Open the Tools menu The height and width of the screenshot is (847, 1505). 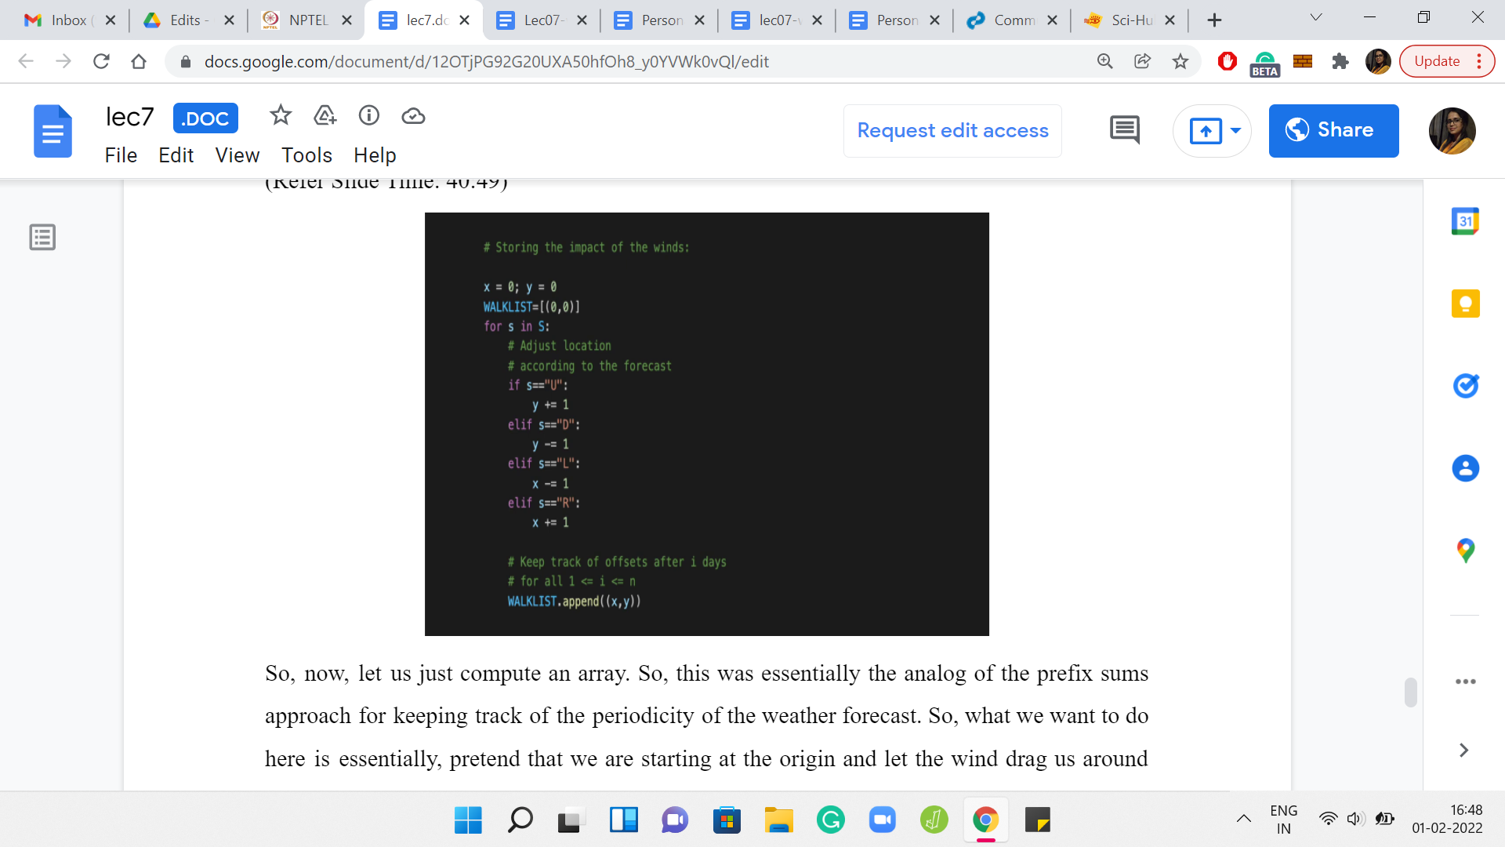(306, 155)
